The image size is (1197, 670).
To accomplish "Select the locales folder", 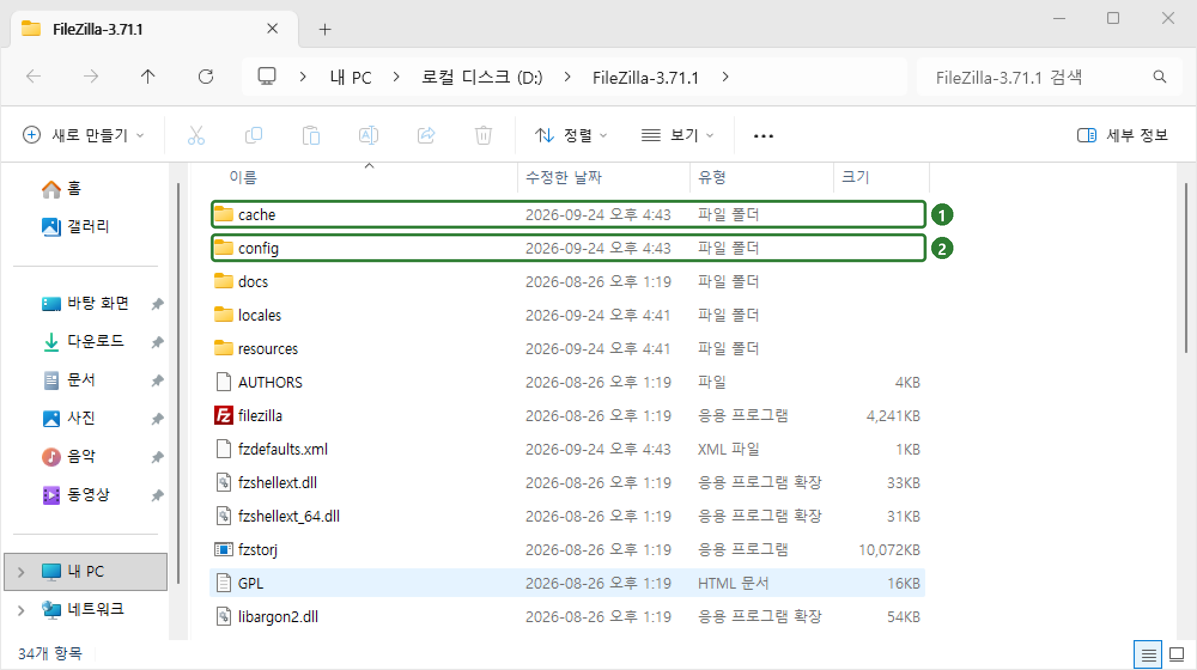I will 567,315.
